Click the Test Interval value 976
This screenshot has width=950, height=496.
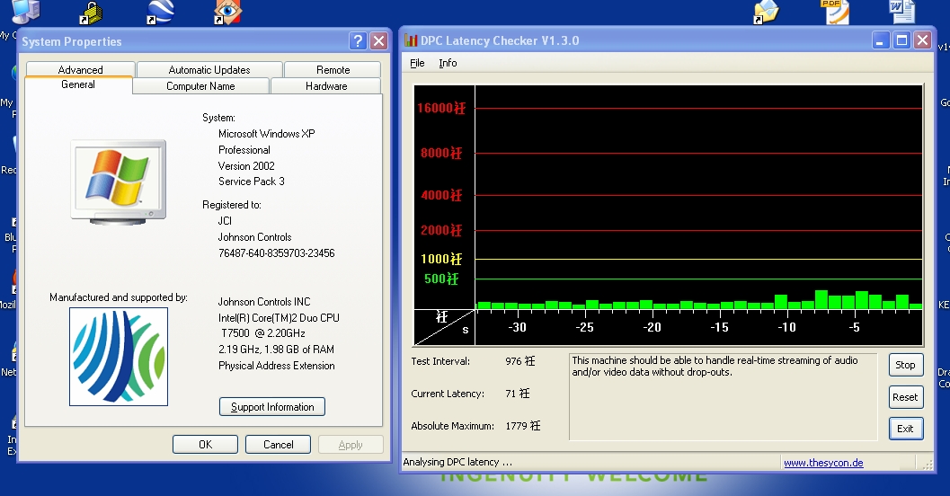click(x=519, y=361)
